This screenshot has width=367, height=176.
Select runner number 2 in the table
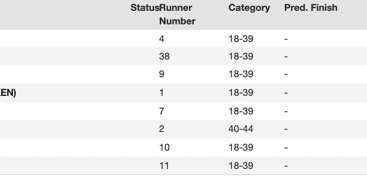click(161, 129)
